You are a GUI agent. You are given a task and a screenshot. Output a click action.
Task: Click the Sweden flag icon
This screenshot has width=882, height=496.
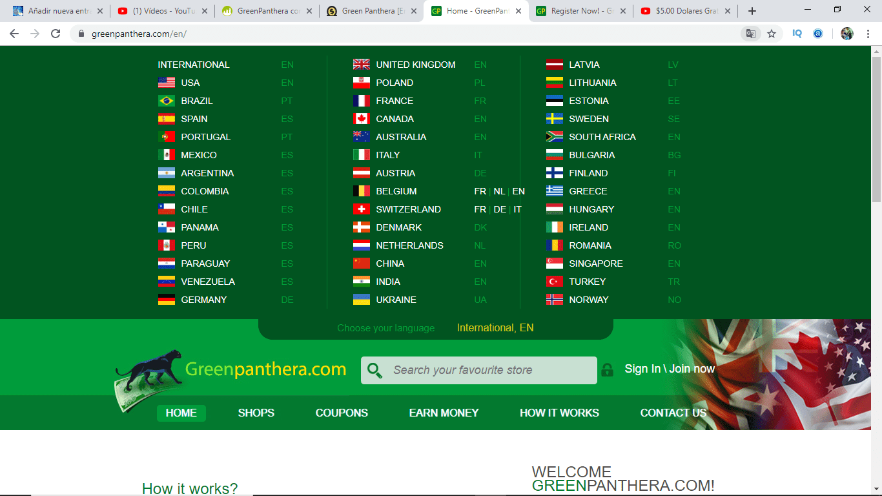coord(555,119)
